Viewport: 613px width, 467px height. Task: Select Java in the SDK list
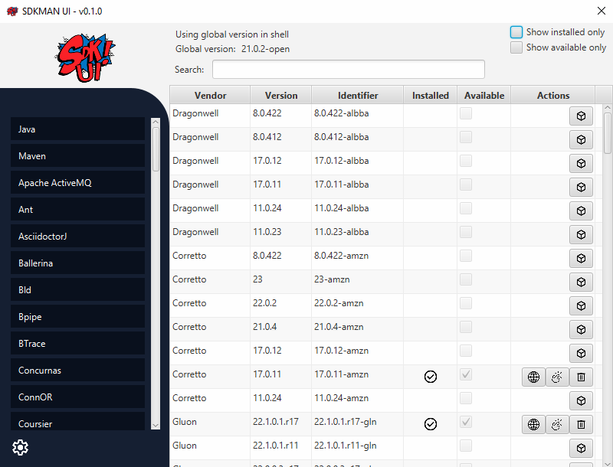click(x=78, y=129)
